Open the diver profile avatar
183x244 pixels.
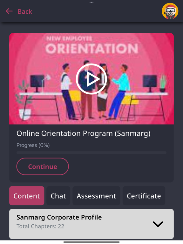point(170,11)
